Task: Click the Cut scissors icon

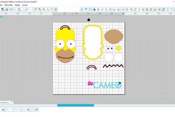Action: tap(23, 10)
